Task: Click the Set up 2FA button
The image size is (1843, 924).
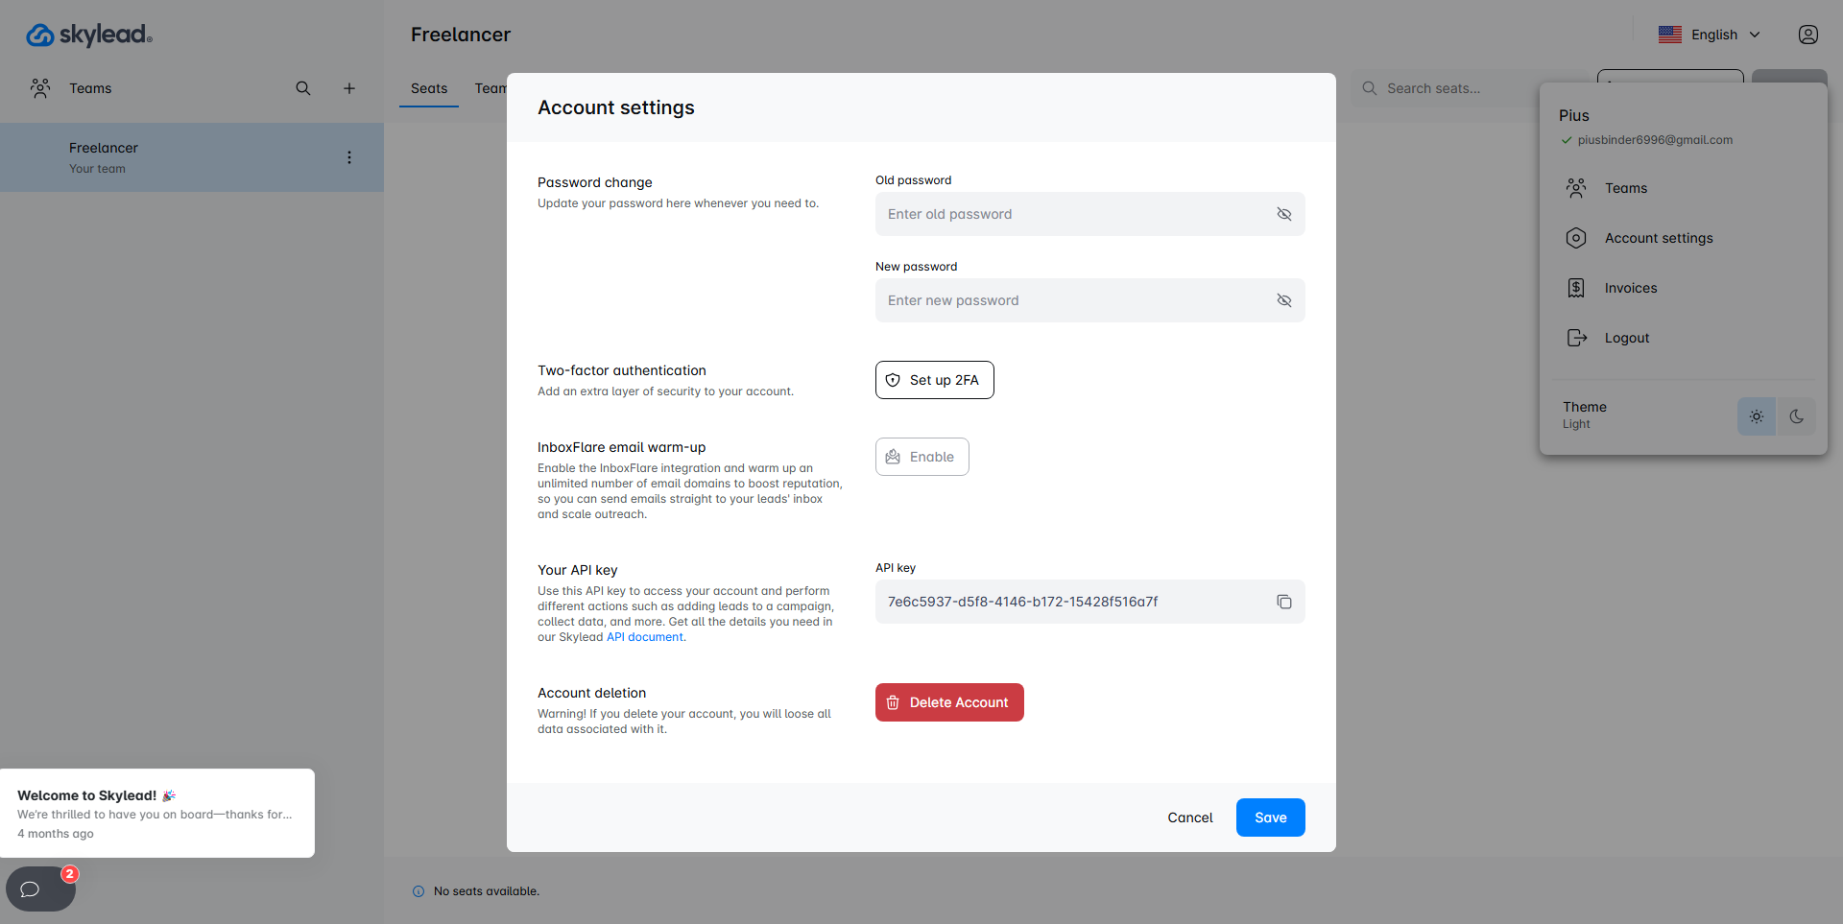Action: (x=934, y=380)
